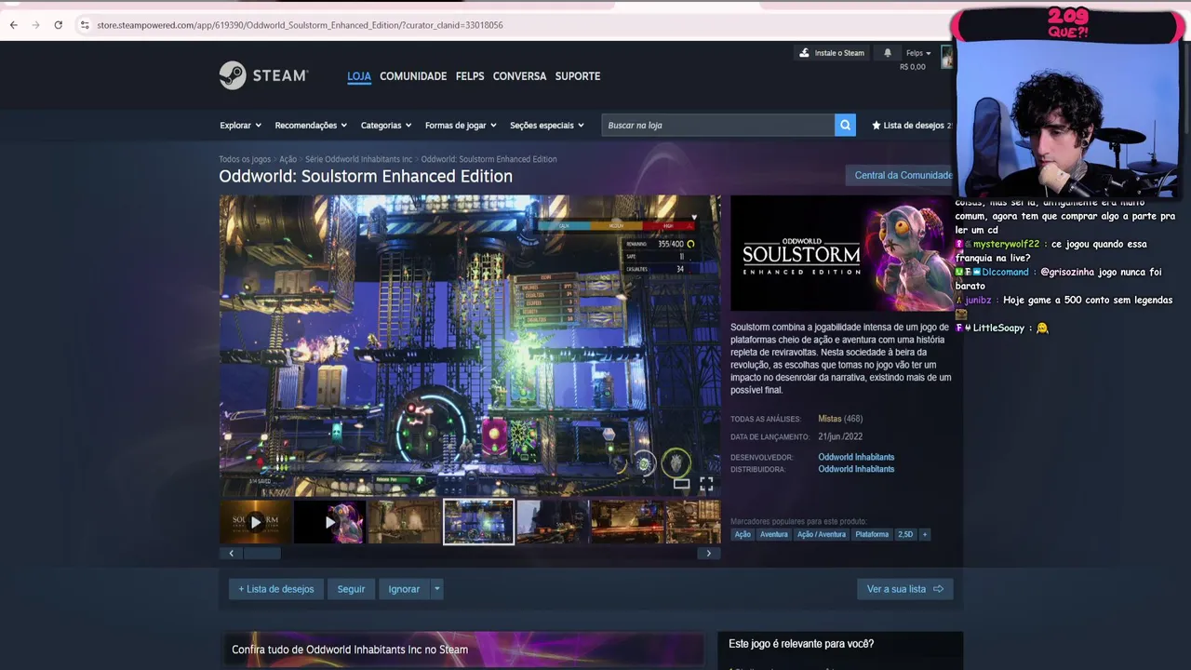Viewport: 1191px width, 670px height.
Task: Click the R$ 0,00 wallet balance
Action: coord(913,67)
